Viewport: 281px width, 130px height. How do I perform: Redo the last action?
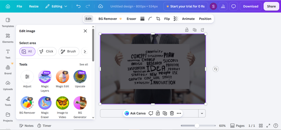click(x=88, y=6)
